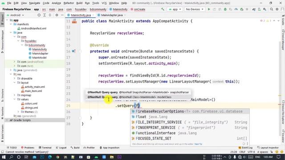Open the Profiler tool window
The height and width of the screenshot is (160, 285).
[89, 148]
